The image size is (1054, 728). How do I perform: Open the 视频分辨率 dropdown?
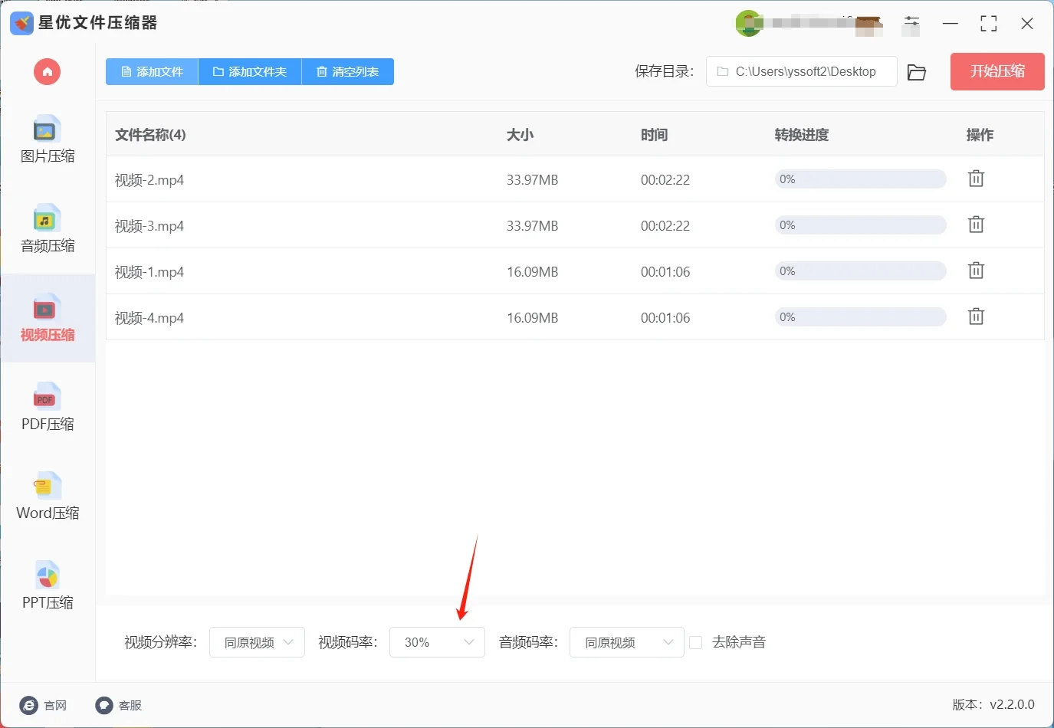tap(257, 642)
